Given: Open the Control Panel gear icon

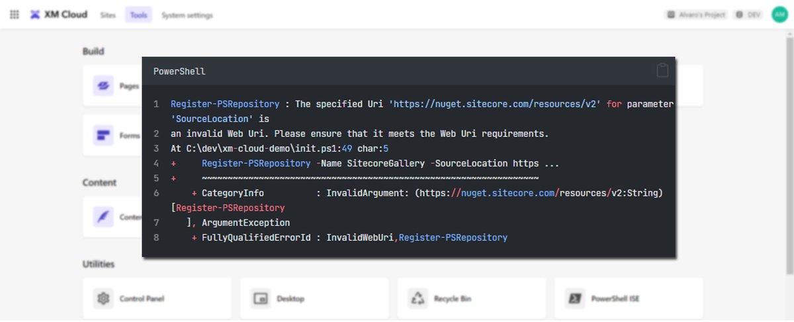Looking at the screenshot, I should coord(103,299).
